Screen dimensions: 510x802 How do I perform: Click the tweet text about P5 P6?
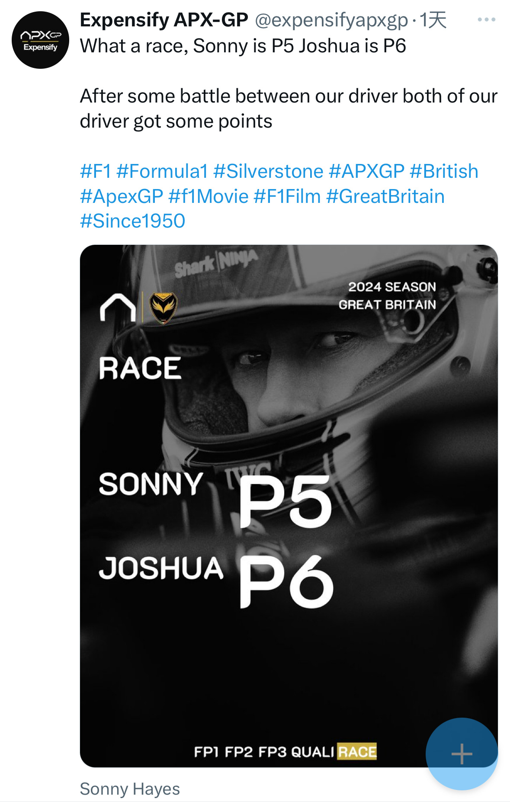[243, 46]
